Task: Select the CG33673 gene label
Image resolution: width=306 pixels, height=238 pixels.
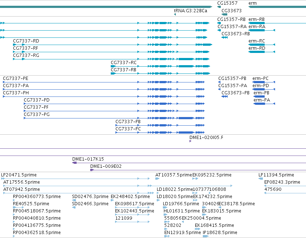Action: pos(232,10)
